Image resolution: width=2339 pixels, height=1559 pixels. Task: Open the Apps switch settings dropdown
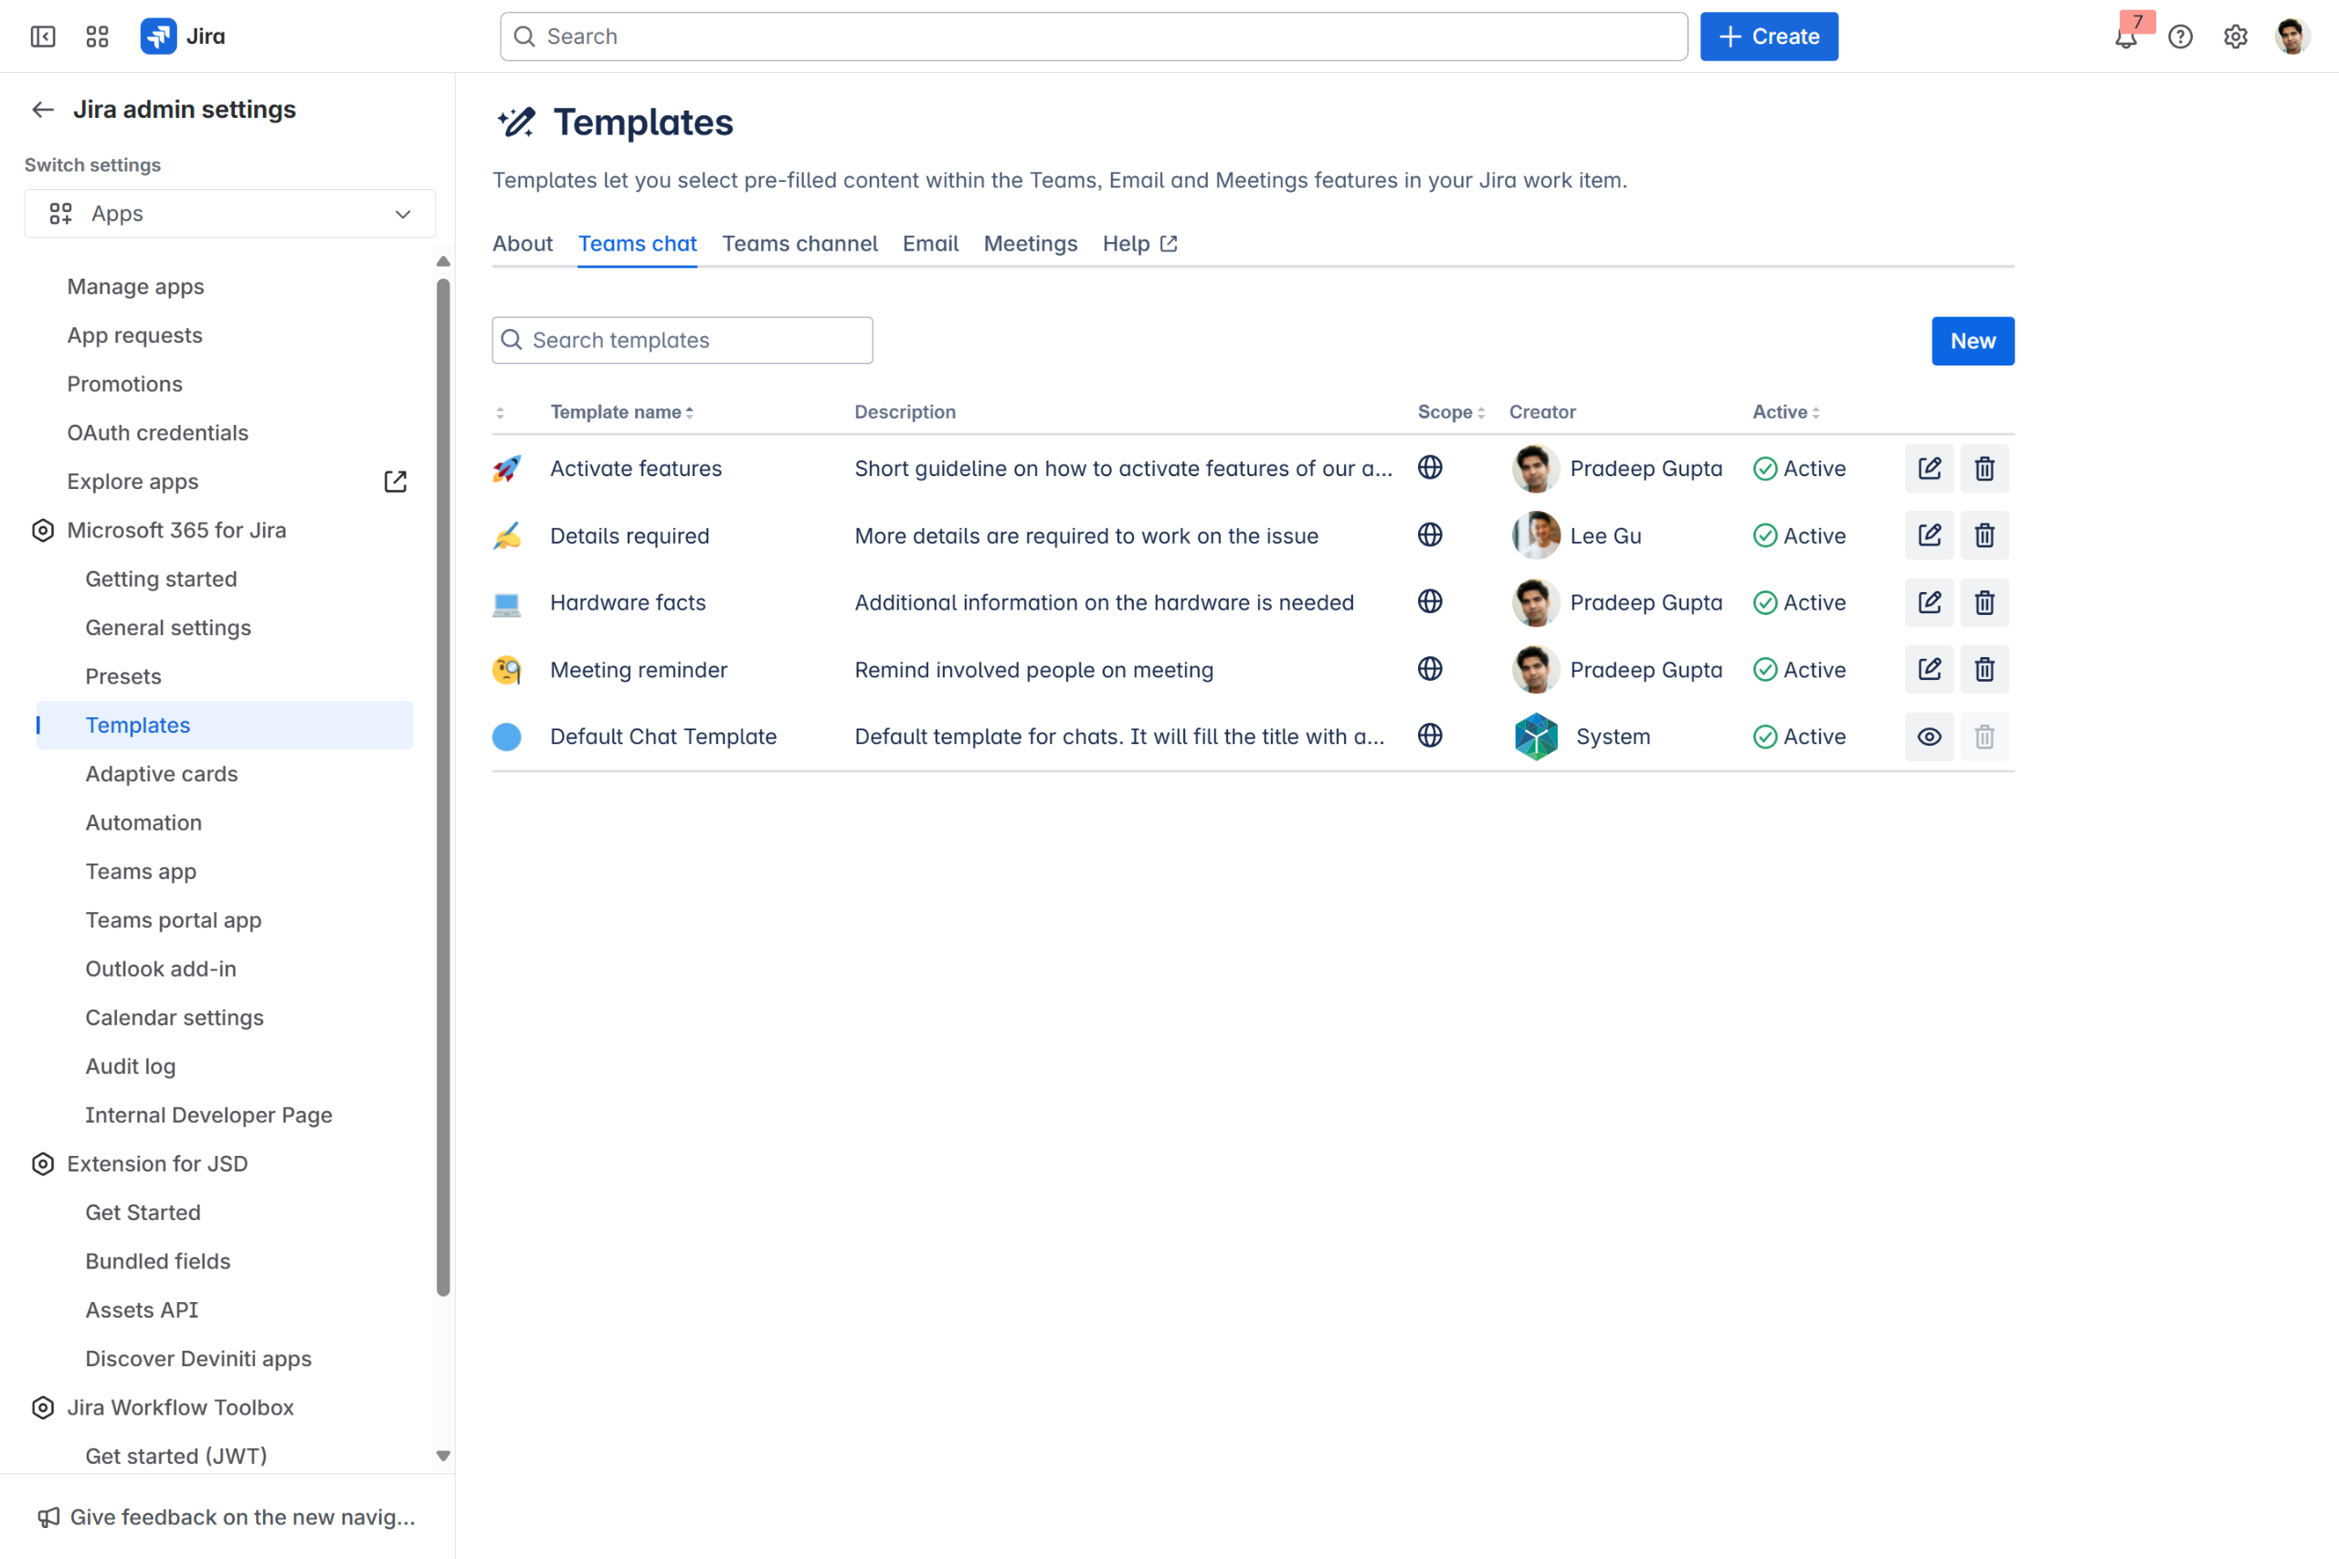[x=229, y=214]
